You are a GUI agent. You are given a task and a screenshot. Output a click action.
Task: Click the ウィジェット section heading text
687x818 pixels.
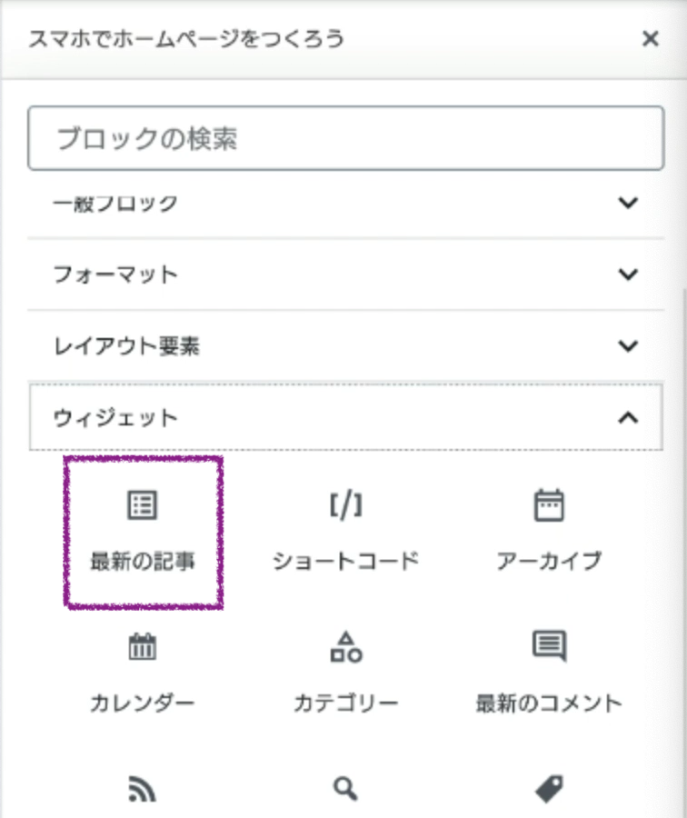click(114, 418)
